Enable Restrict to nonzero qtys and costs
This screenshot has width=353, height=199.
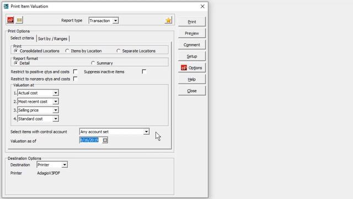click(x=75, y=78)
